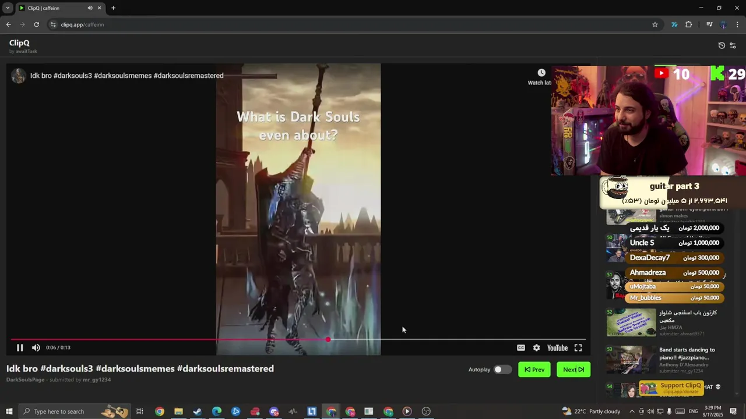Click the Windows taskbar search box
The height and width of the screenshot is (419, 746).
pos(73,411)
